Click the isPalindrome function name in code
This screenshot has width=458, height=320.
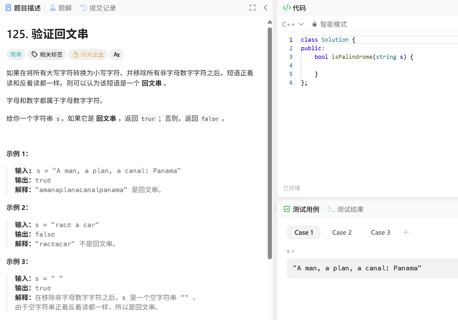[352, 57]
